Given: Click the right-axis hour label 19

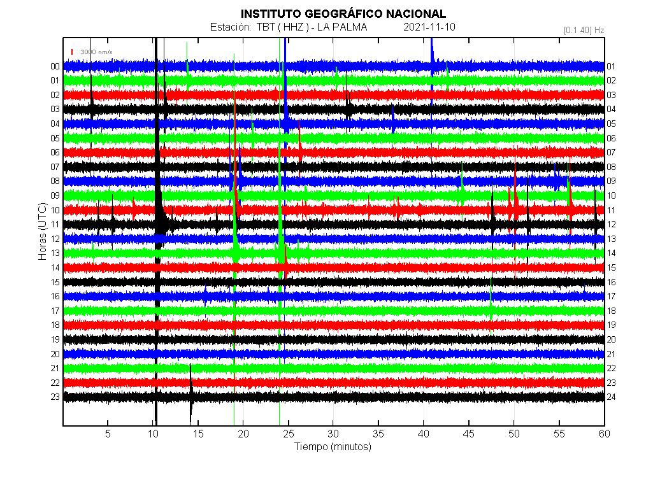Looking at the screenshot, I should point(611,325).
